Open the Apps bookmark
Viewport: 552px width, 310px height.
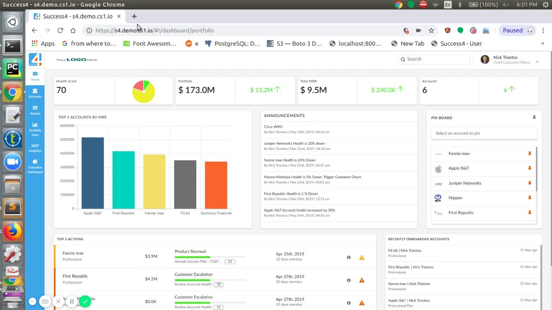click(x=43, y=43)
